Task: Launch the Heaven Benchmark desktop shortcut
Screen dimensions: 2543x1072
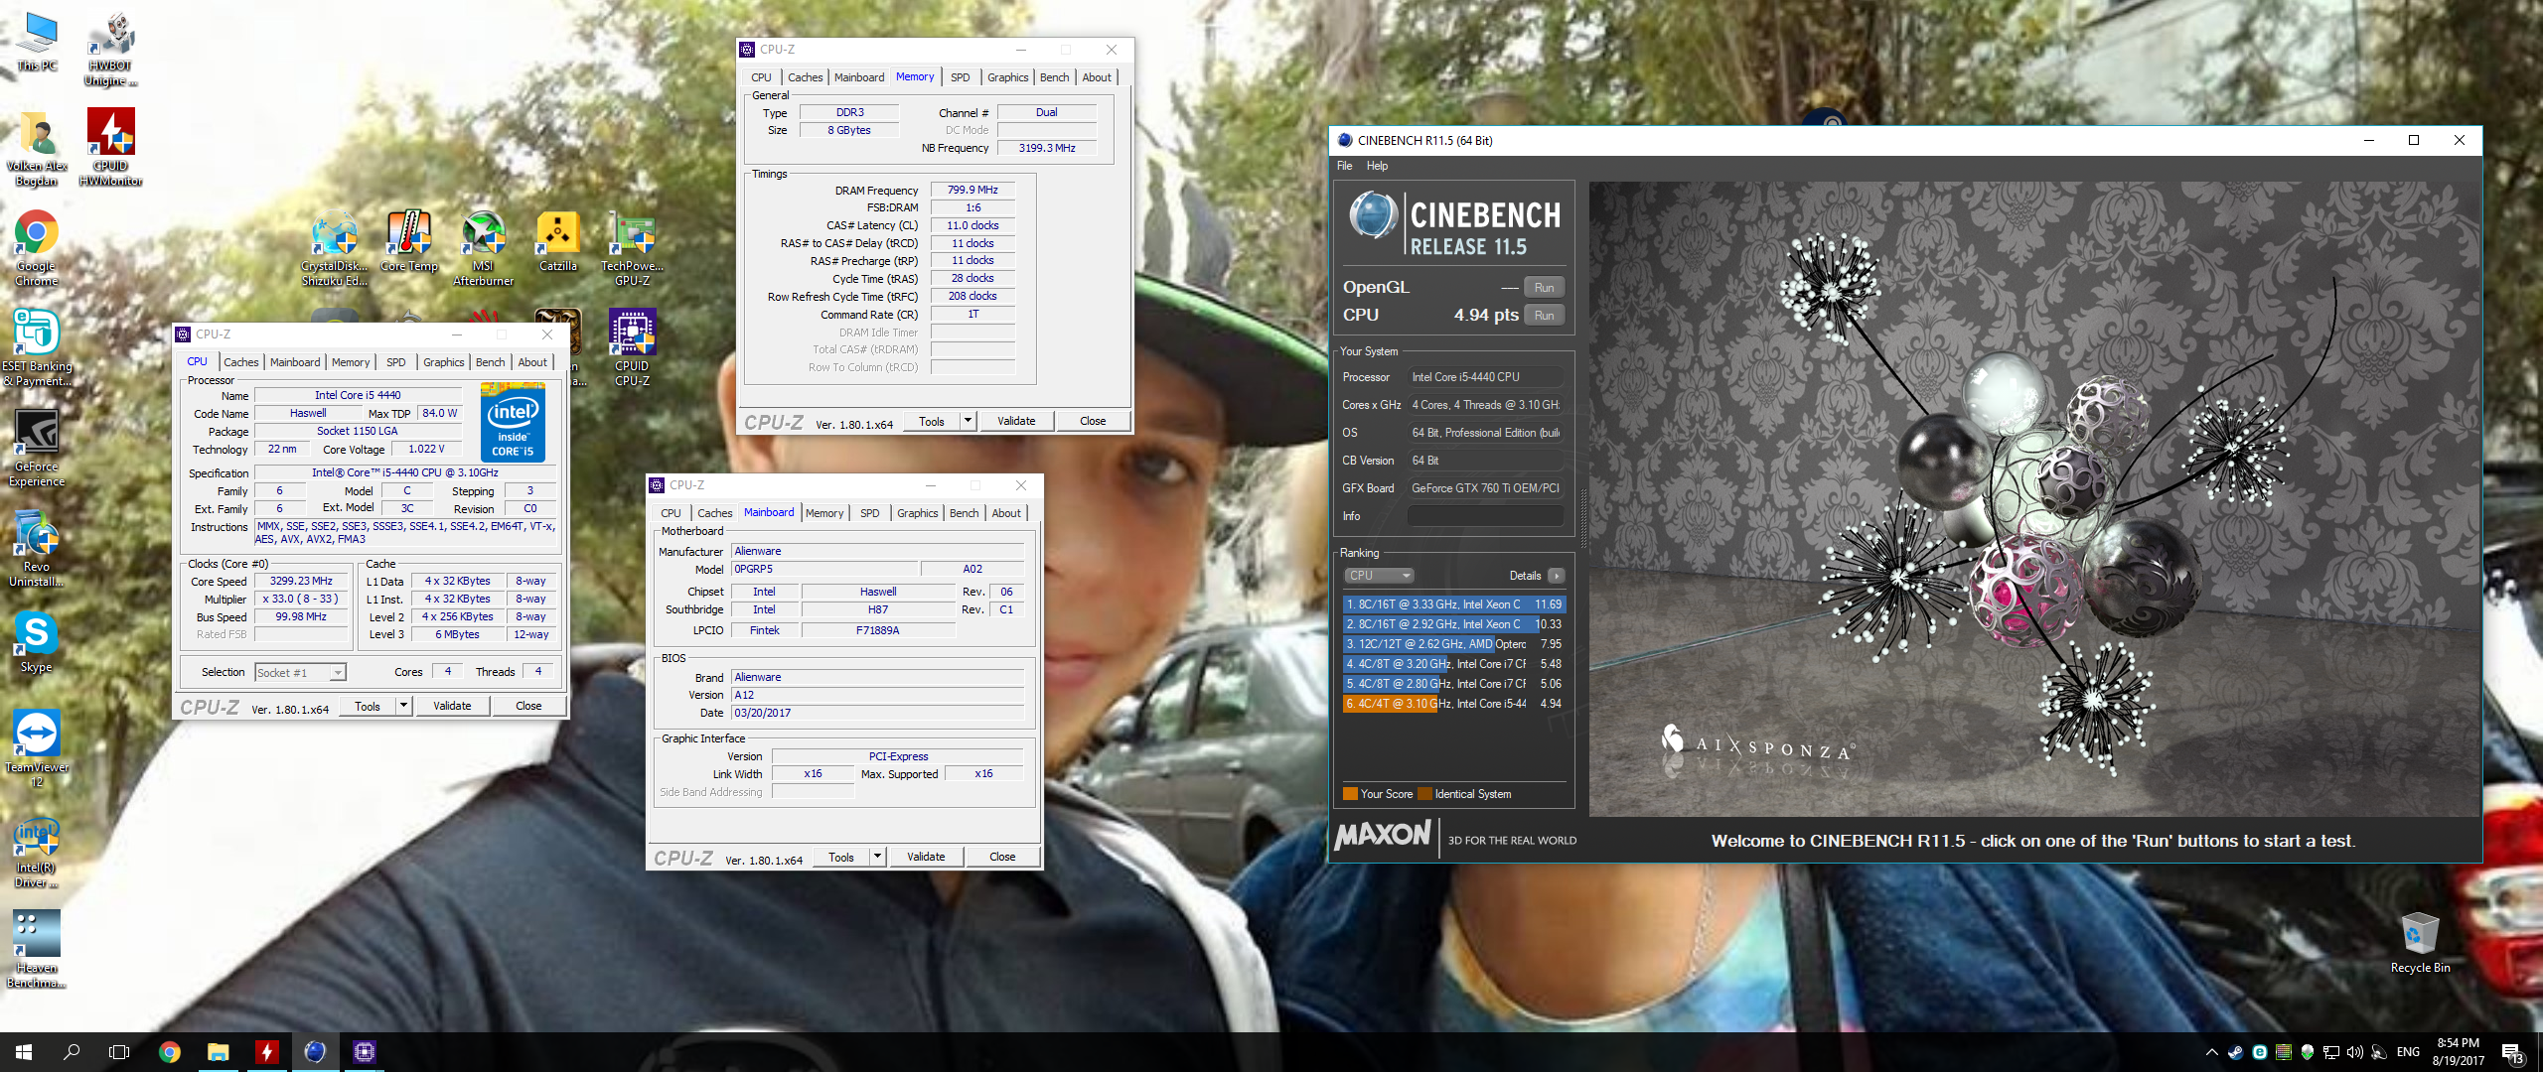Action: [x=37, y=950]
